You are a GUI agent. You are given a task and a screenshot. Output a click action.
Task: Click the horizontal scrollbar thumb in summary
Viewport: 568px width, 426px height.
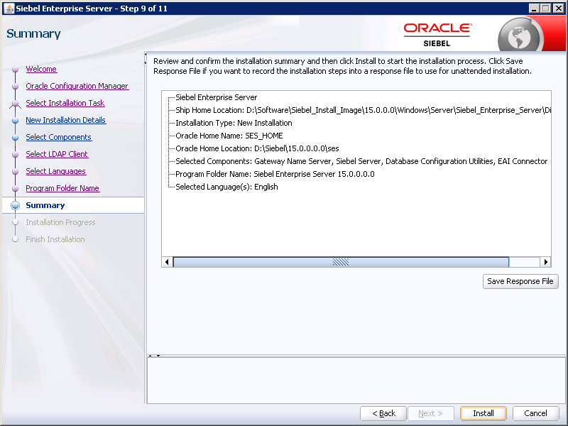(341, 262)
